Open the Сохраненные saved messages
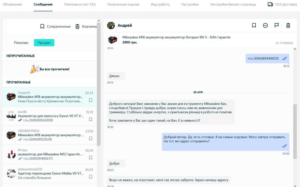Screen dimensions: 300x187 click(x=55, y=26)
